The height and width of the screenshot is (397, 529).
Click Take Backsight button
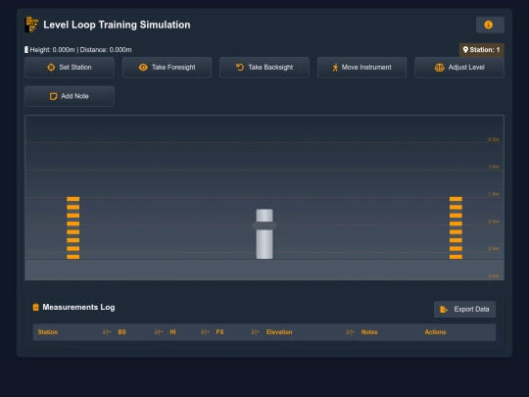(264, 68)
